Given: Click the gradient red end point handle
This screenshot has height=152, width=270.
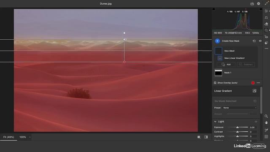Looking at the screenshot, I should 124,62.
